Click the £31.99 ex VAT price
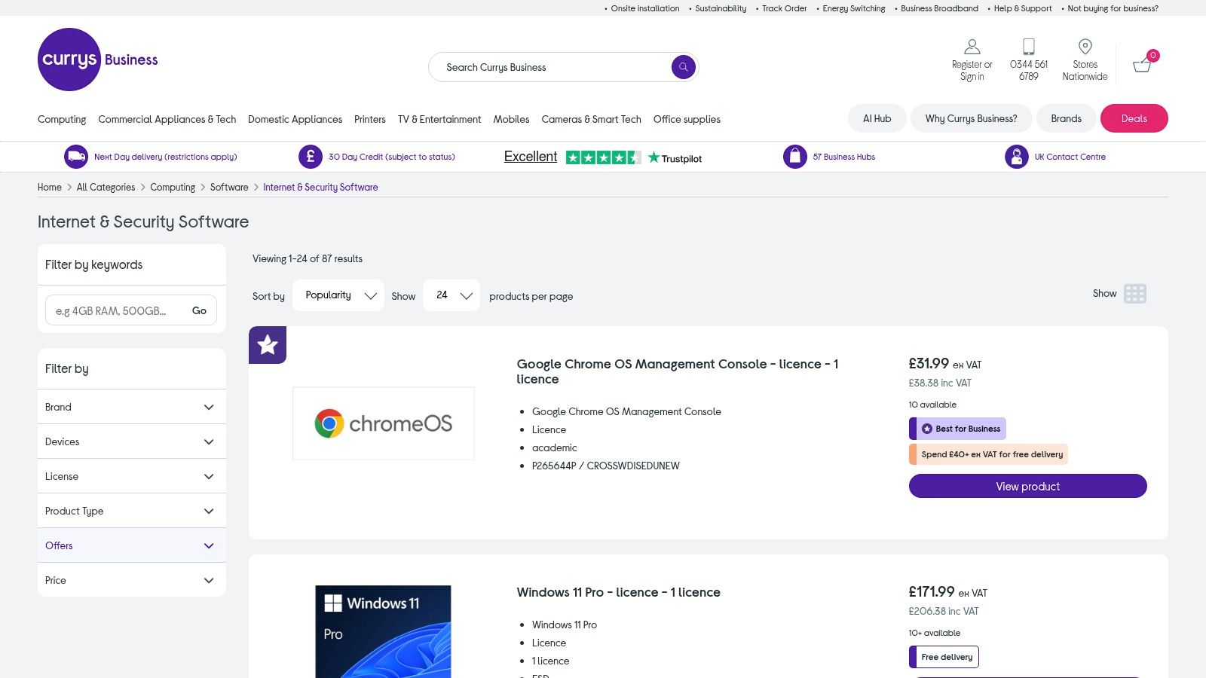The image size is (1206, 678). click(x=945, y=364)
